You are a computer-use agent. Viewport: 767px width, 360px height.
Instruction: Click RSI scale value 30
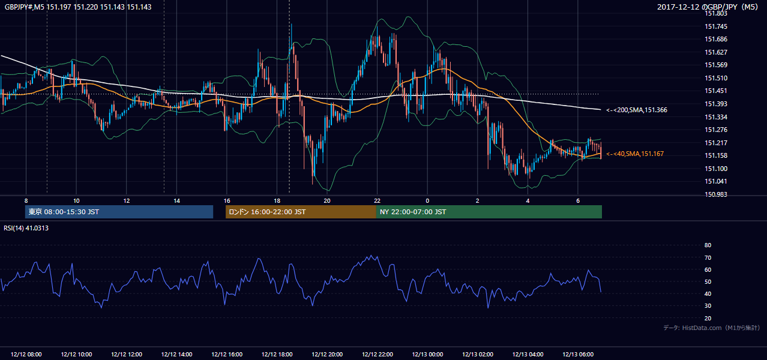(708, 305)
